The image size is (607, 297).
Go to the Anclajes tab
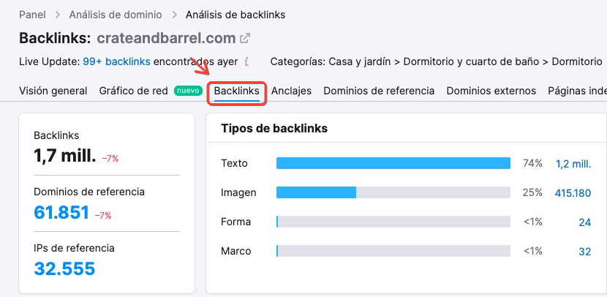[x=291, y=91]
